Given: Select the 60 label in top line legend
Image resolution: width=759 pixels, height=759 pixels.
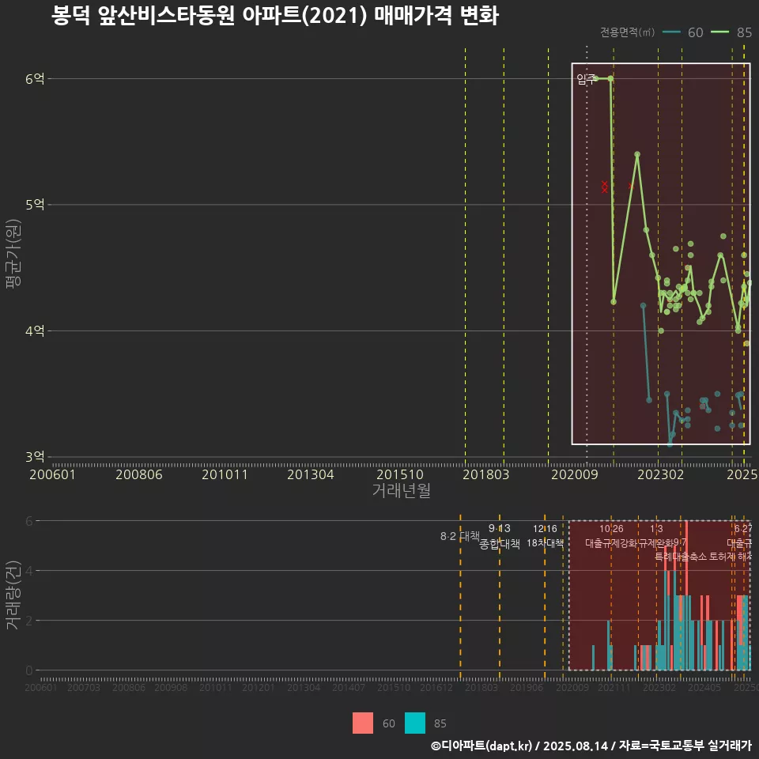Looking at the screenshot, I should (695, 32).
